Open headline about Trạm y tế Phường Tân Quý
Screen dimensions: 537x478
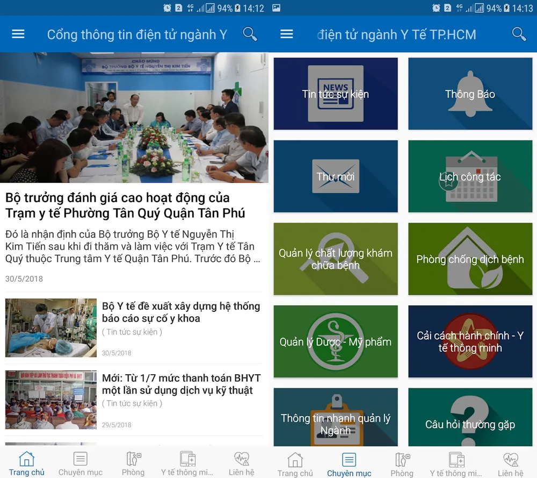(125, 205)
